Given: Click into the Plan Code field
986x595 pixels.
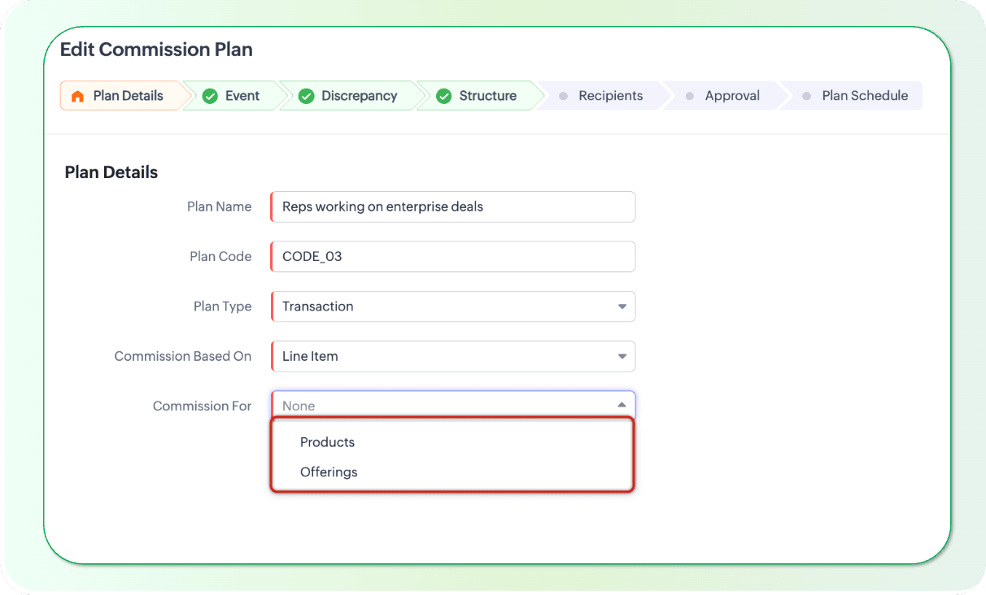Looking at the screenshot, I should pyautogui.click(x=452, y=256).
